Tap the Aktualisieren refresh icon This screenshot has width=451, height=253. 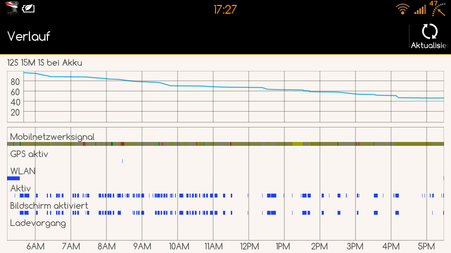coord(430,32)
